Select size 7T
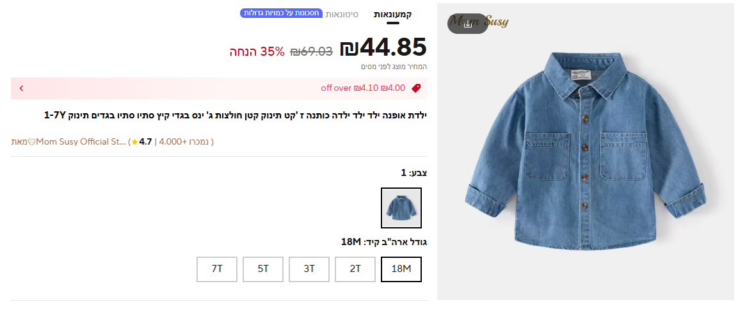This screenshot has width=738, height=311. [x=216, y=269]
